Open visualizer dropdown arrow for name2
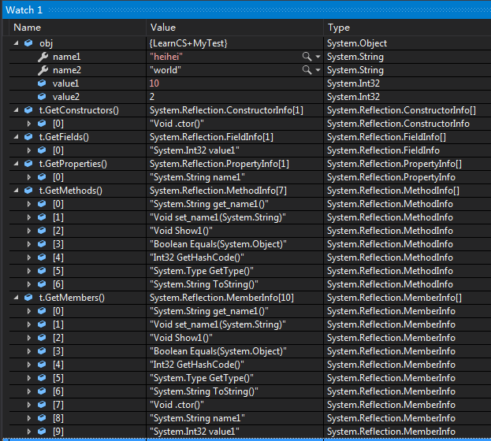This screenshot has width=491, height=441. pos(318,70)
